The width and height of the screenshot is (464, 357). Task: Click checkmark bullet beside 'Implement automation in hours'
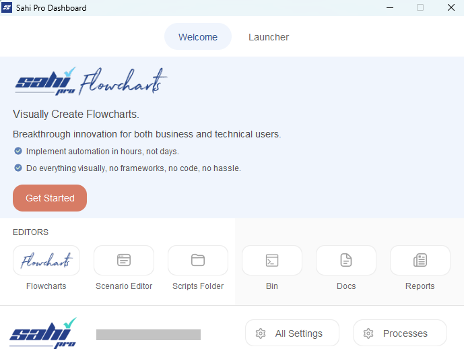(18, 152)
